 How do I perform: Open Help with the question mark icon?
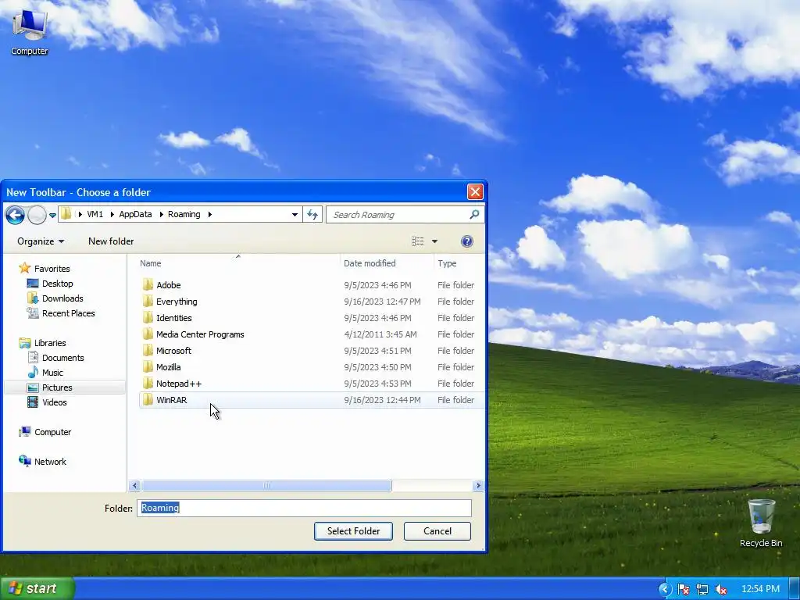click(x=467, y=241)
